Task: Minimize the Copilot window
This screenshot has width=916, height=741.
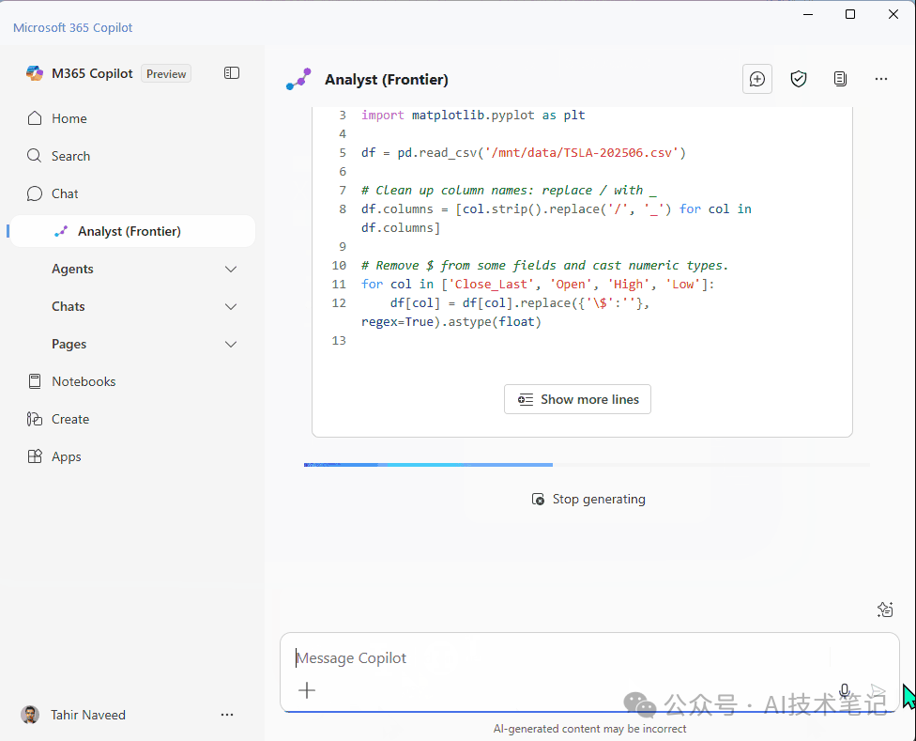Action: click(808, 14)
